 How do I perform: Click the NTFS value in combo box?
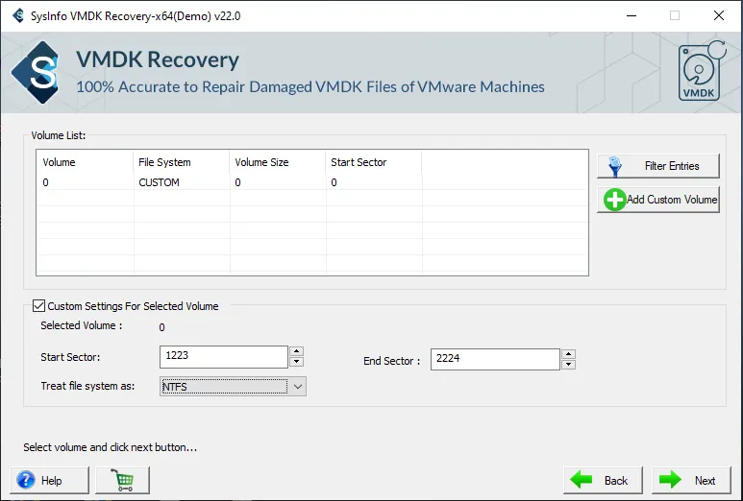175,387
